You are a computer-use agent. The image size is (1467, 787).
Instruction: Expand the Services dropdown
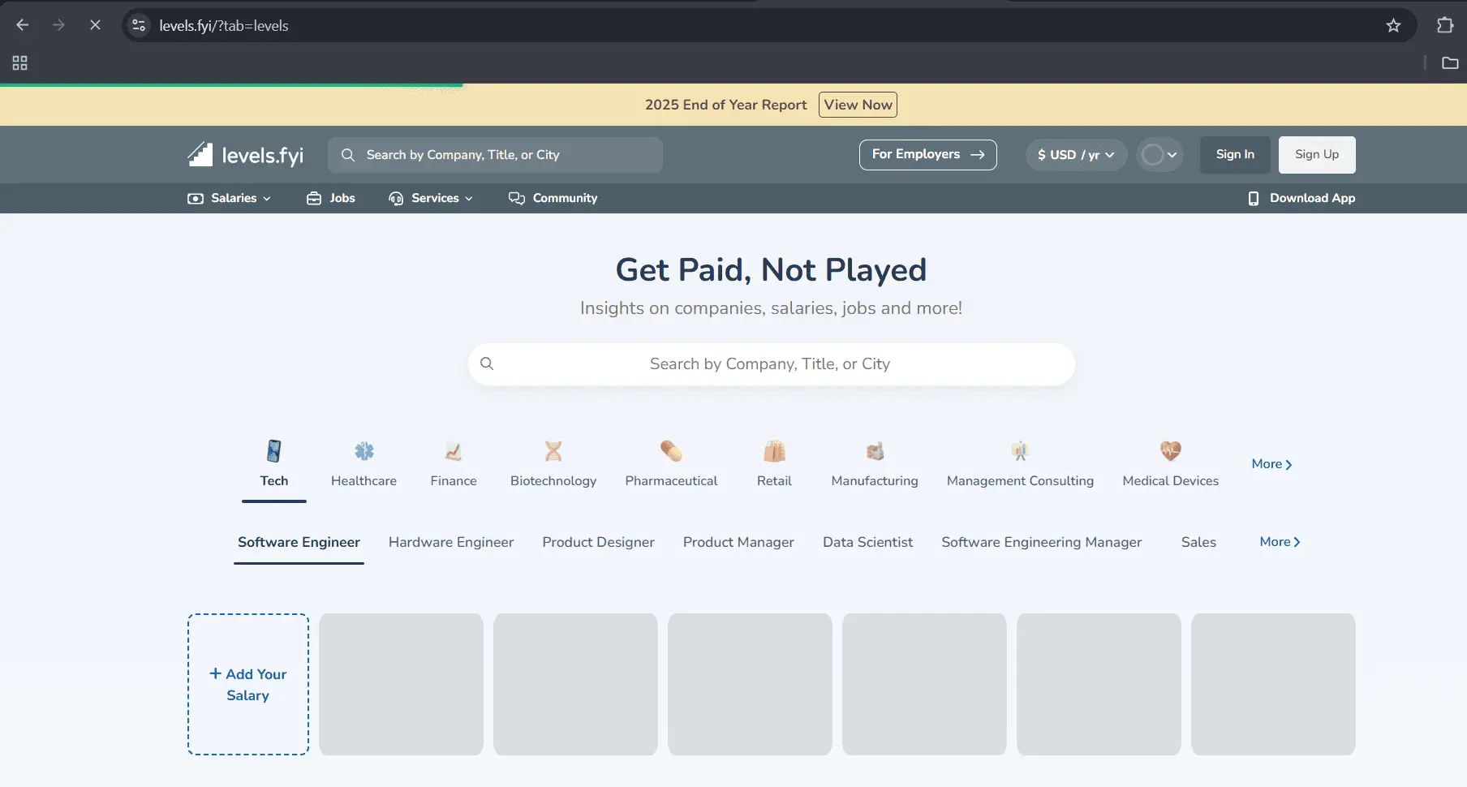431,198
